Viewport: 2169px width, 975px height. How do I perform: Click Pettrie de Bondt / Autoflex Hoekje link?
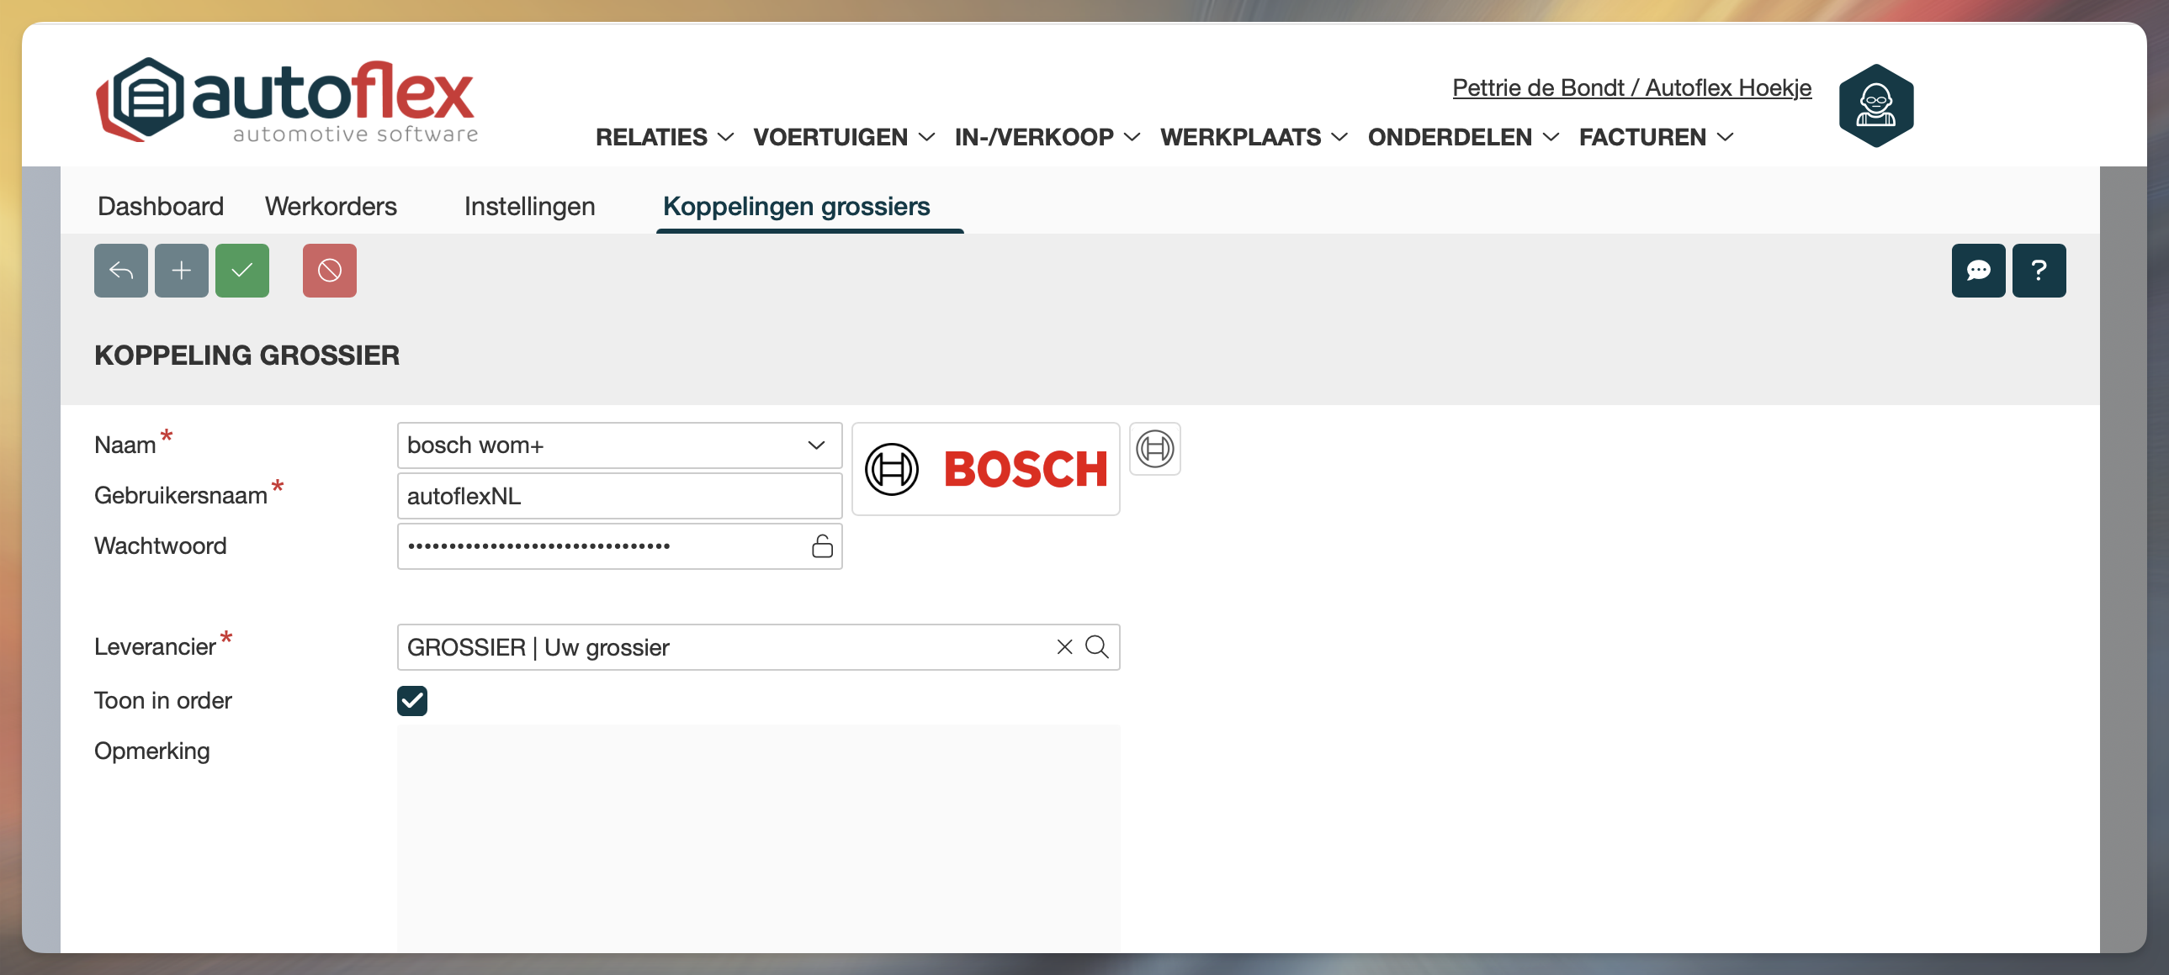1631,87
